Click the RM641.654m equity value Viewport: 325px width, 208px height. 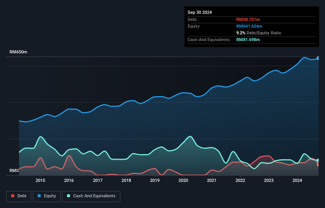[249, 26]
